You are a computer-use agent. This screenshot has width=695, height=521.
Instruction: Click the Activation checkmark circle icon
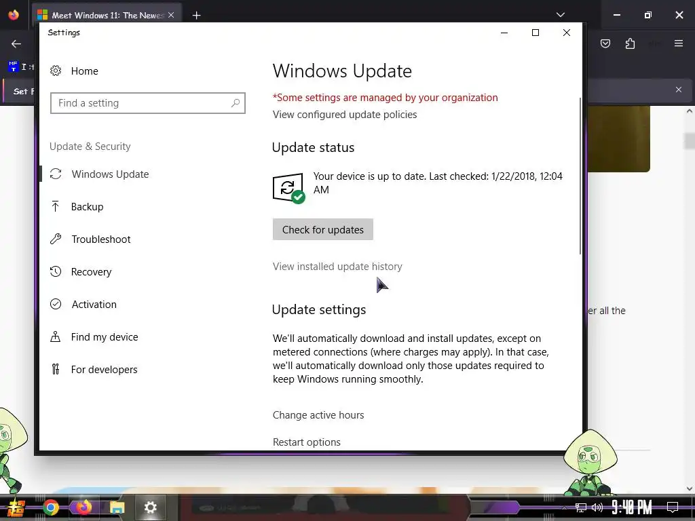tap(56, 304)
